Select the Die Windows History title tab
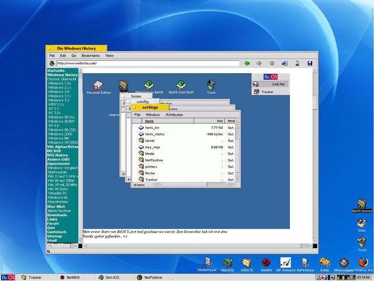The width and height of the screenshot is (374, 281). click(77, 48)
